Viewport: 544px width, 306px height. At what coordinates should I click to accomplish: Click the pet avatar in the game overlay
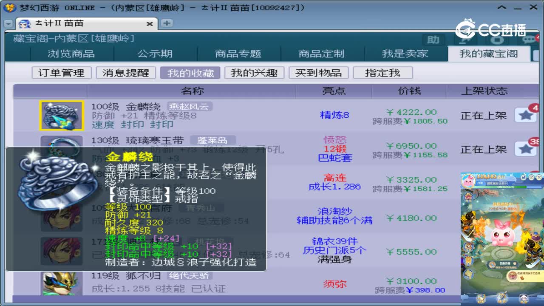click(x=467, y=180)
